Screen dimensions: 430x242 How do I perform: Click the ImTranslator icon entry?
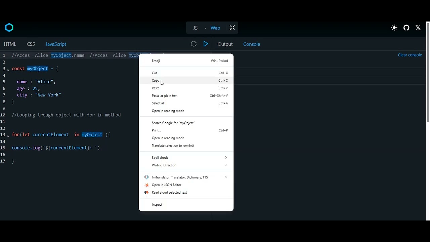[146, 177]
